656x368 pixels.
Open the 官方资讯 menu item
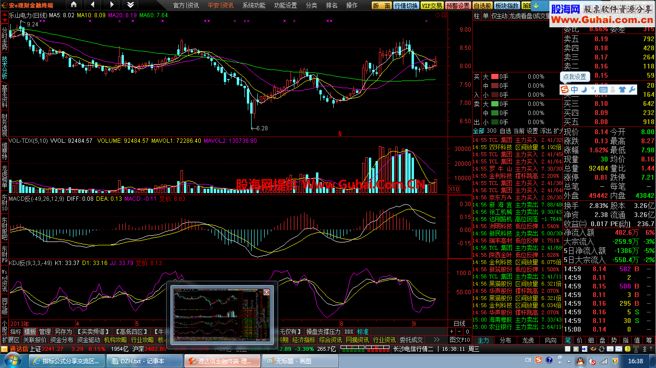[186, 5]
